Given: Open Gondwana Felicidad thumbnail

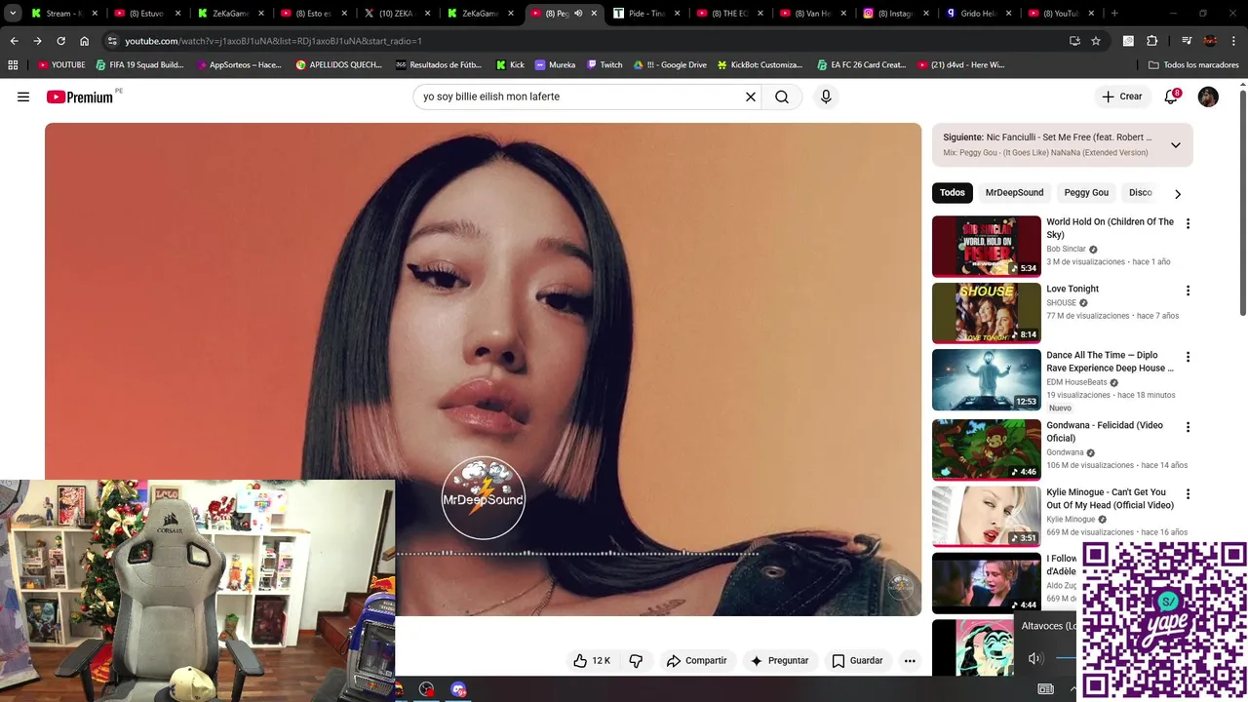Looking at the screenshot, I should point(986,449).
